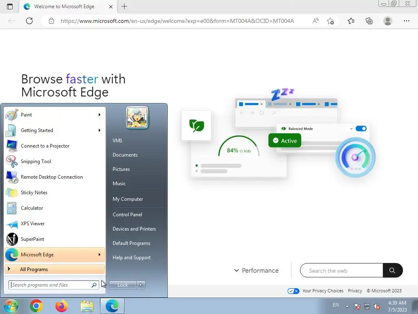This screenshot has height=314, width=418.
Task: Open My Computer
Action: (x=128, y=199)
